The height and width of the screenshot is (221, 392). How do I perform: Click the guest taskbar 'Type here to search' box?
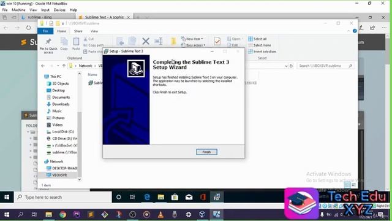coord(63,197)
